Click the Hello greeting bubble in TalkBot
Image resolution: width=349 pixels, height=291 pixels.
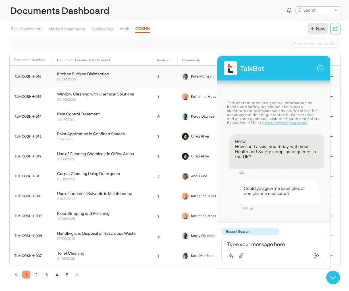[276, 152]
